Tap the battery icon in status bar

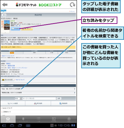pos(74,125)
